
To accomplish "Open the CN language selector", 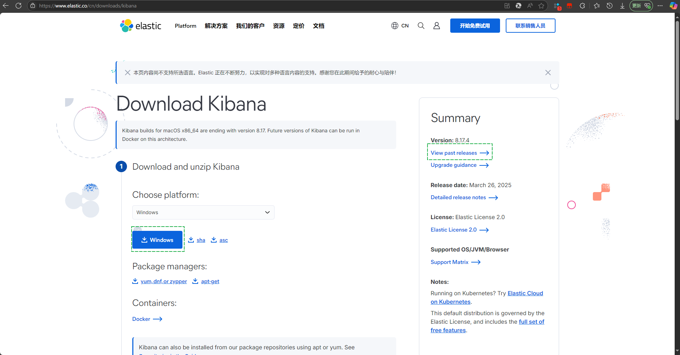I will [400, 26].
